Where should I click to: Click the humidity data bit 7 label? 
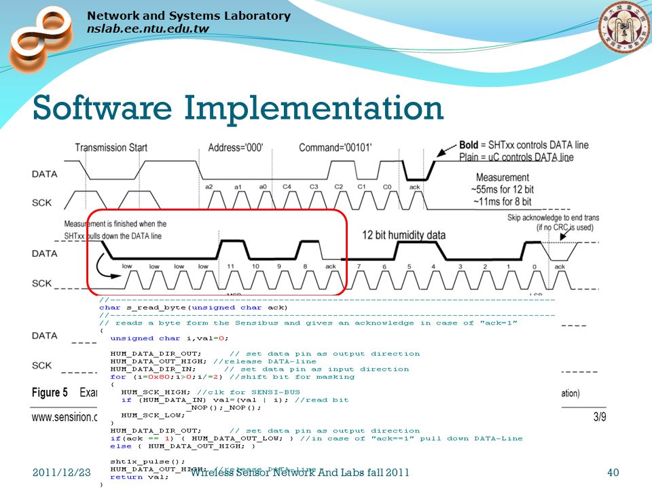(359, 266)
